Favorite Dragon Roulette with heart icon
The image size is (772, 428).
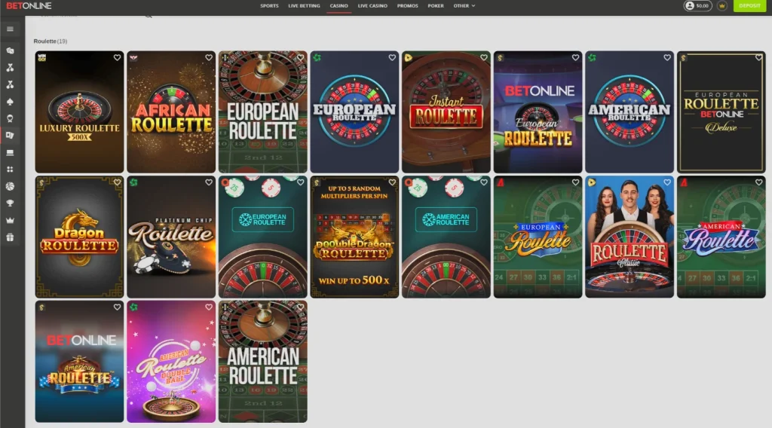coord(117,182)
